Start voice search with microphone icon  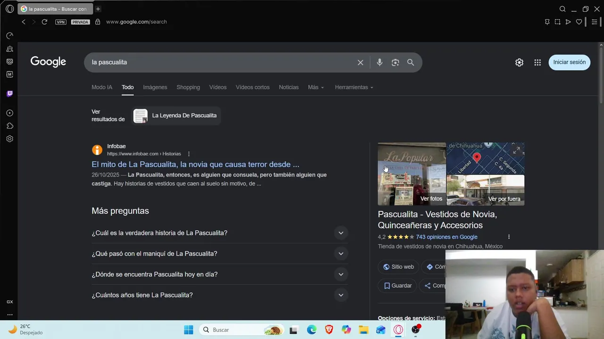[x=379, y=62]
